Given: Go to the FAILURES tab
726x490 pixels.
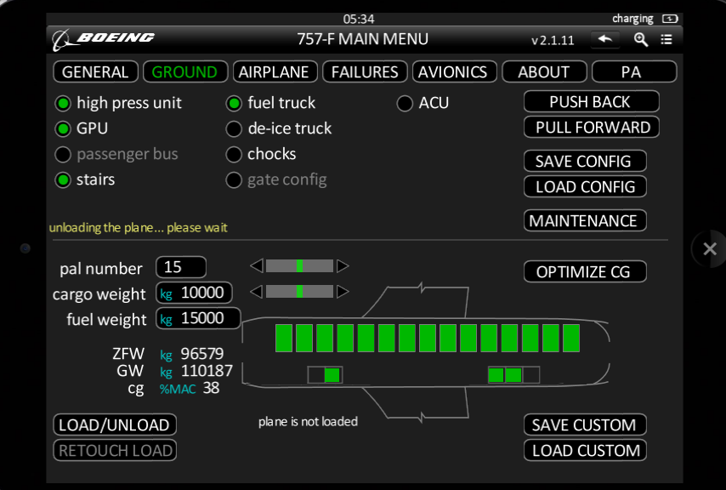Looking at the screenshot, I should coord(365,71).
